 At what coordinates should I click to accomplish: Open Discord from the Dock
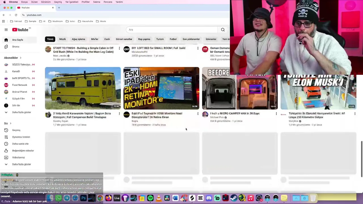[209, 198]
